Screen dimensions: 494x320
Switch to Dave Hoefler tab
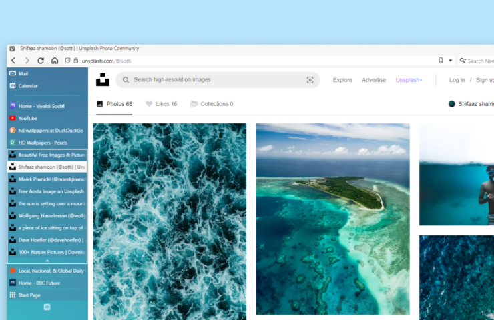click(x=47, y=240)
